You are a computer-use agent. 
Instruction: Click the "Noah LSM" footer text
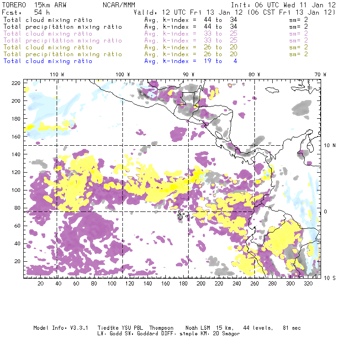[x=197, y=328]
